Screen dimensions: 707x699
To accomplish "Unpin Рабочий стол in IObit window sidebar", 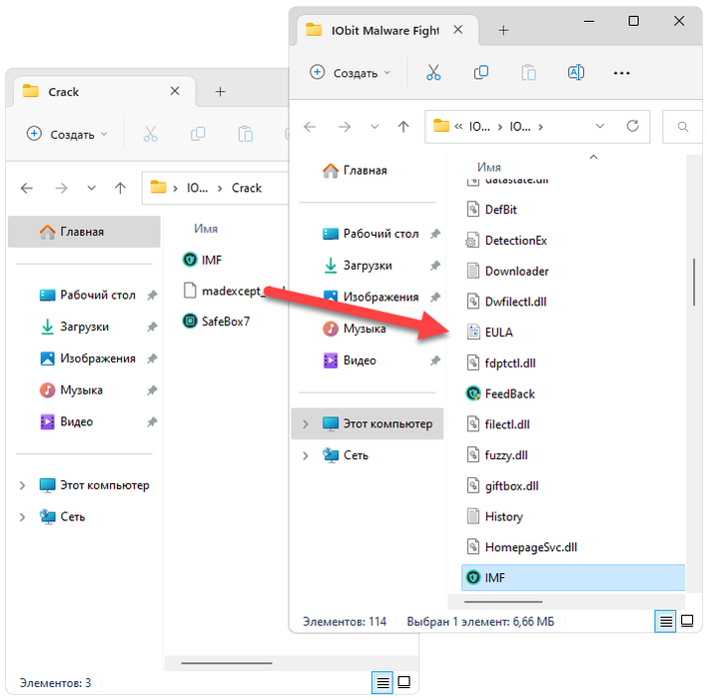I will 435,234.
